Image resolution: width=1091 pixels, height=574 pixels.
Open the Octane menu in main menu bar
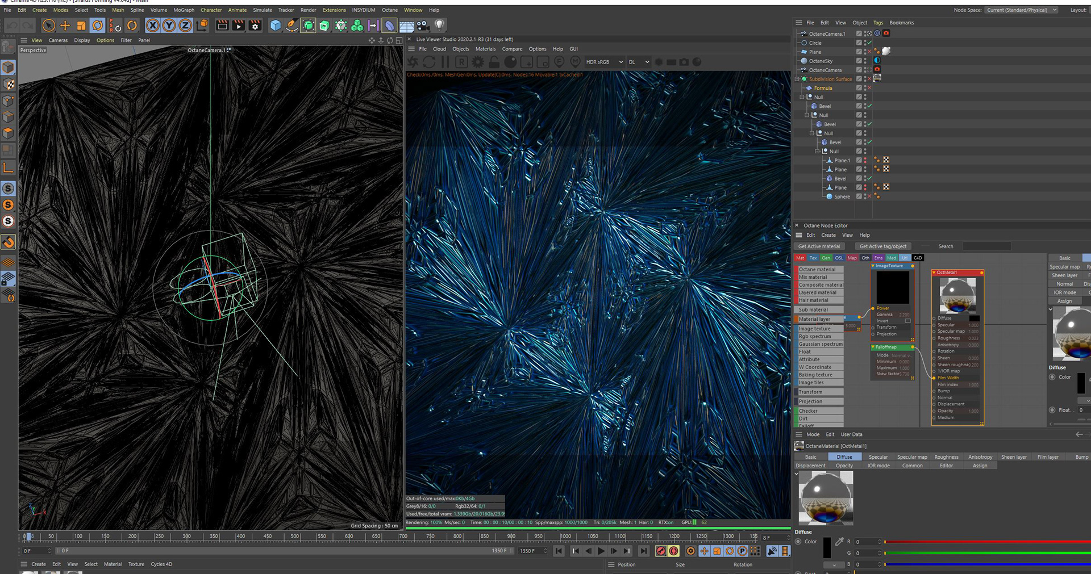pos(390,10)
